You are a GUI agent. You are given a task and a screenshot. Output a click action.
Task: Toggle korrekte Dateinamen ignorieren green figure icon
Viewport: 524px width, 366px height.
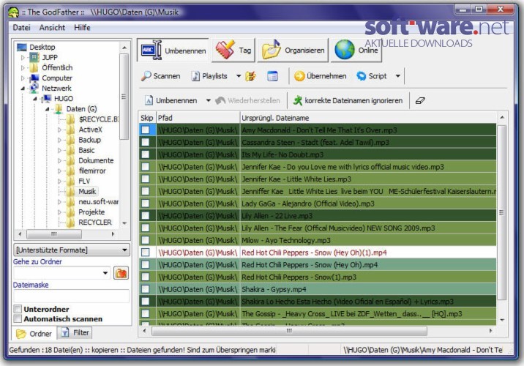point(297,100)
